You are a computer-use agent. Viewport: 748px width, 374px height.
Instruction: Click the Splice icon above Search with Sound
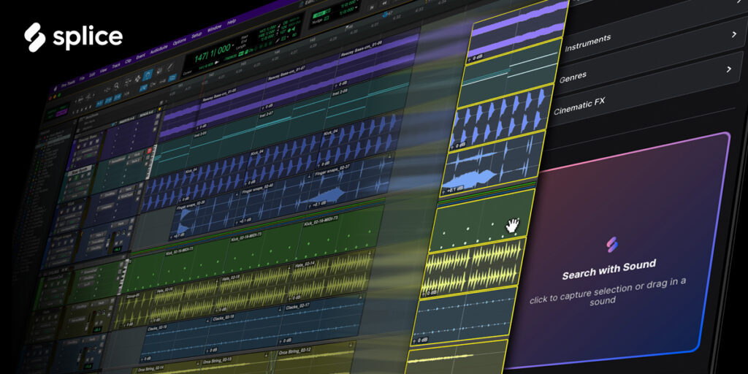(x=612, y=244)
